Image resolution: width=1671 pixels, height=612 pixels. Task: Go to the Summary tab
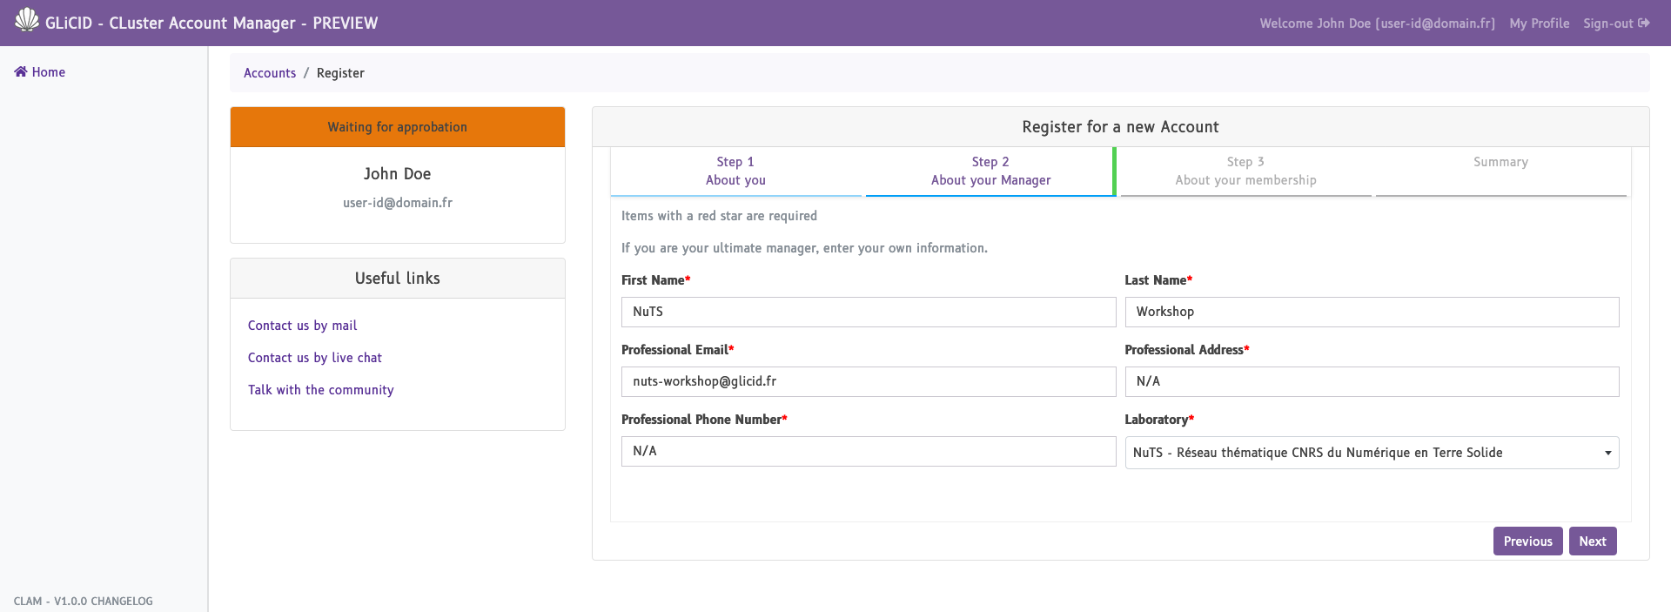pyautogui.click(x=1500, y=163)
